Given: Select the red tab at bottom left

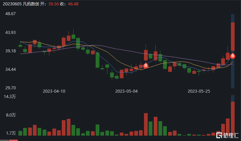Looking at the screenshot, I should [13, 140].
